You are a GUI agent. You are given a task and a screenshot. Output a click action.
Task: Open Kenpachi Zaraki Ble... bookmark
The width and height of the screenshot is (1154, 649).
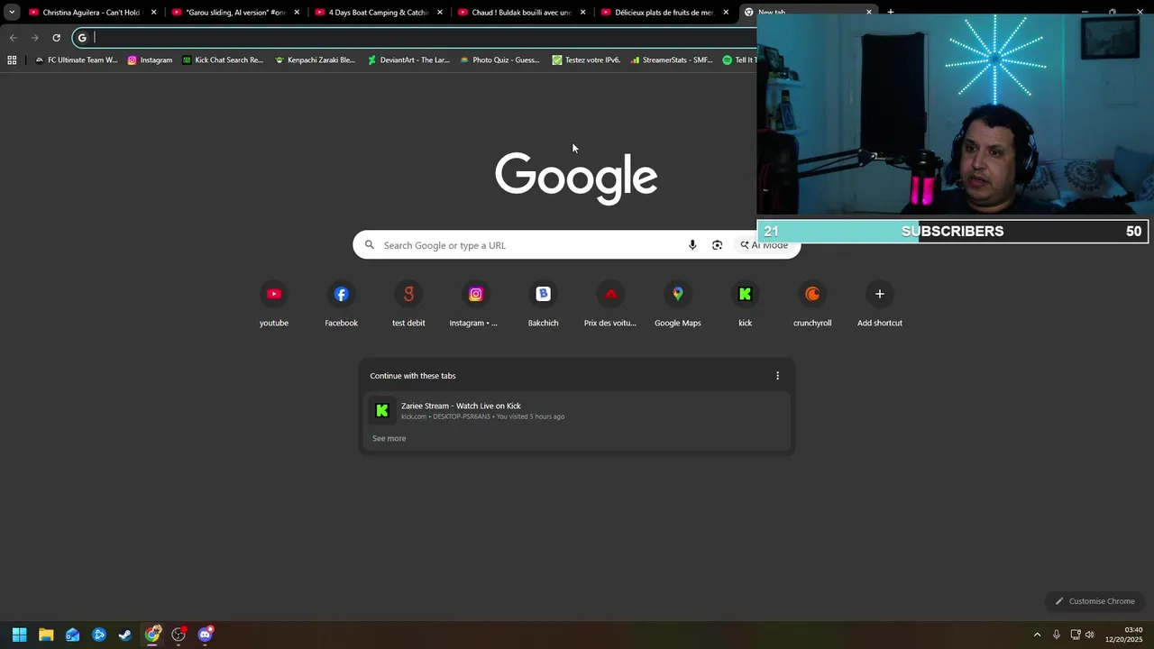(315, 60)
